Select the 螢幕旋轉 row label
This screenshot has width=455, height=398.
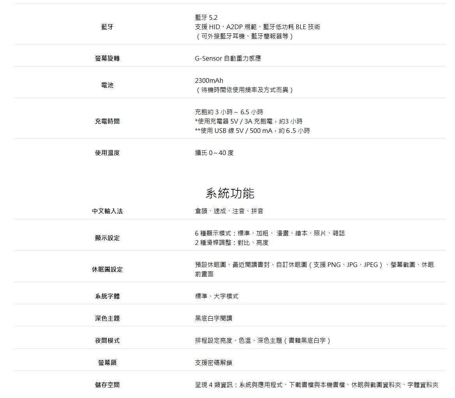tap(107, 58)
